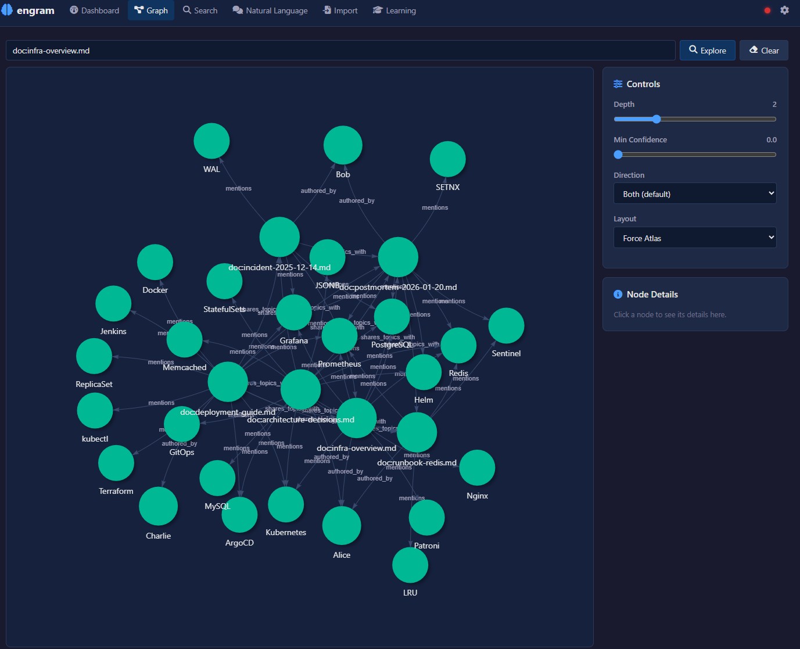The image size is (800, 649).
Task: Select the Redis node in the graph
Action: tap(458, 345)
